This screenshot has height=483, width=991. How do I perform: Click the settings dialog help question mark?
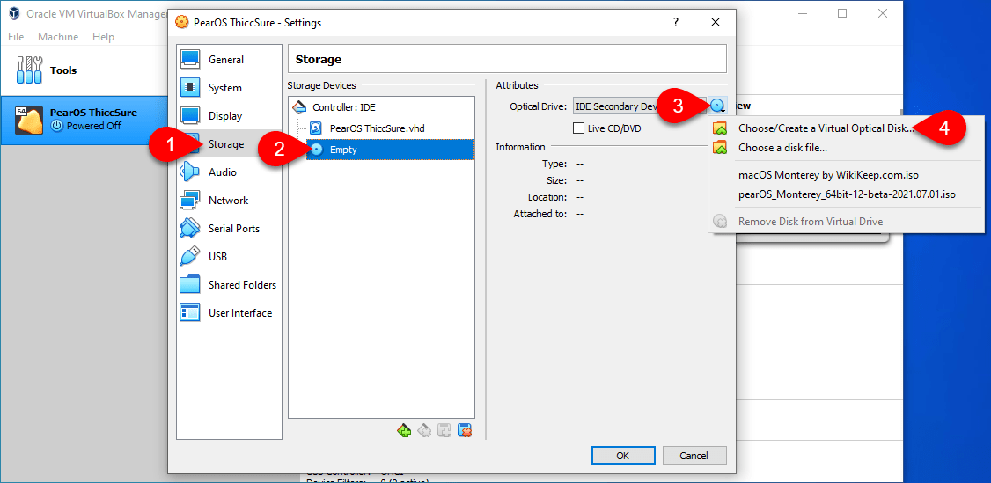pos(676,23)
